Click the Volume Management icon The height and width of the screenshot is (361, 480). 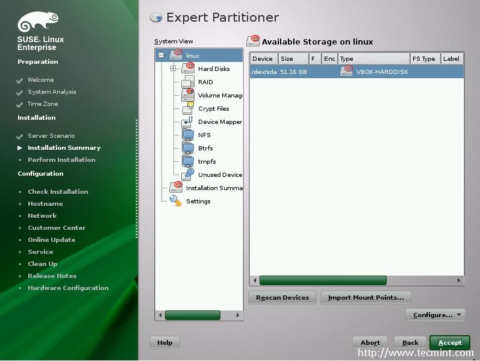click(188, 95)
